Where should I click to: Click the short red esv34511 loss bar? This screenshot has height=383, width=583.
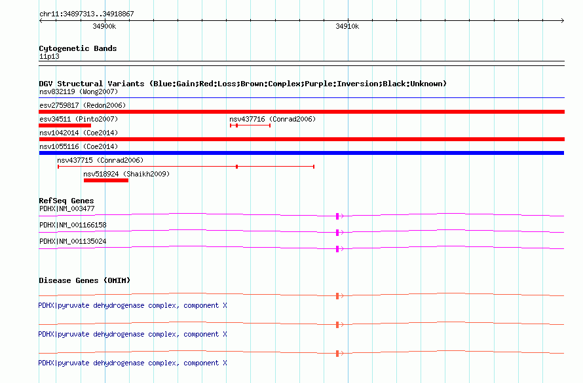pos(65,125)
